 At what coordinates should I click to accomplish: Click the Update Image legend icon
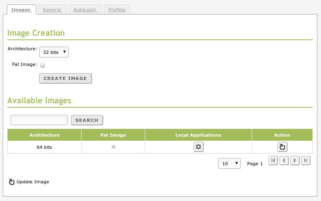point(12,182)
